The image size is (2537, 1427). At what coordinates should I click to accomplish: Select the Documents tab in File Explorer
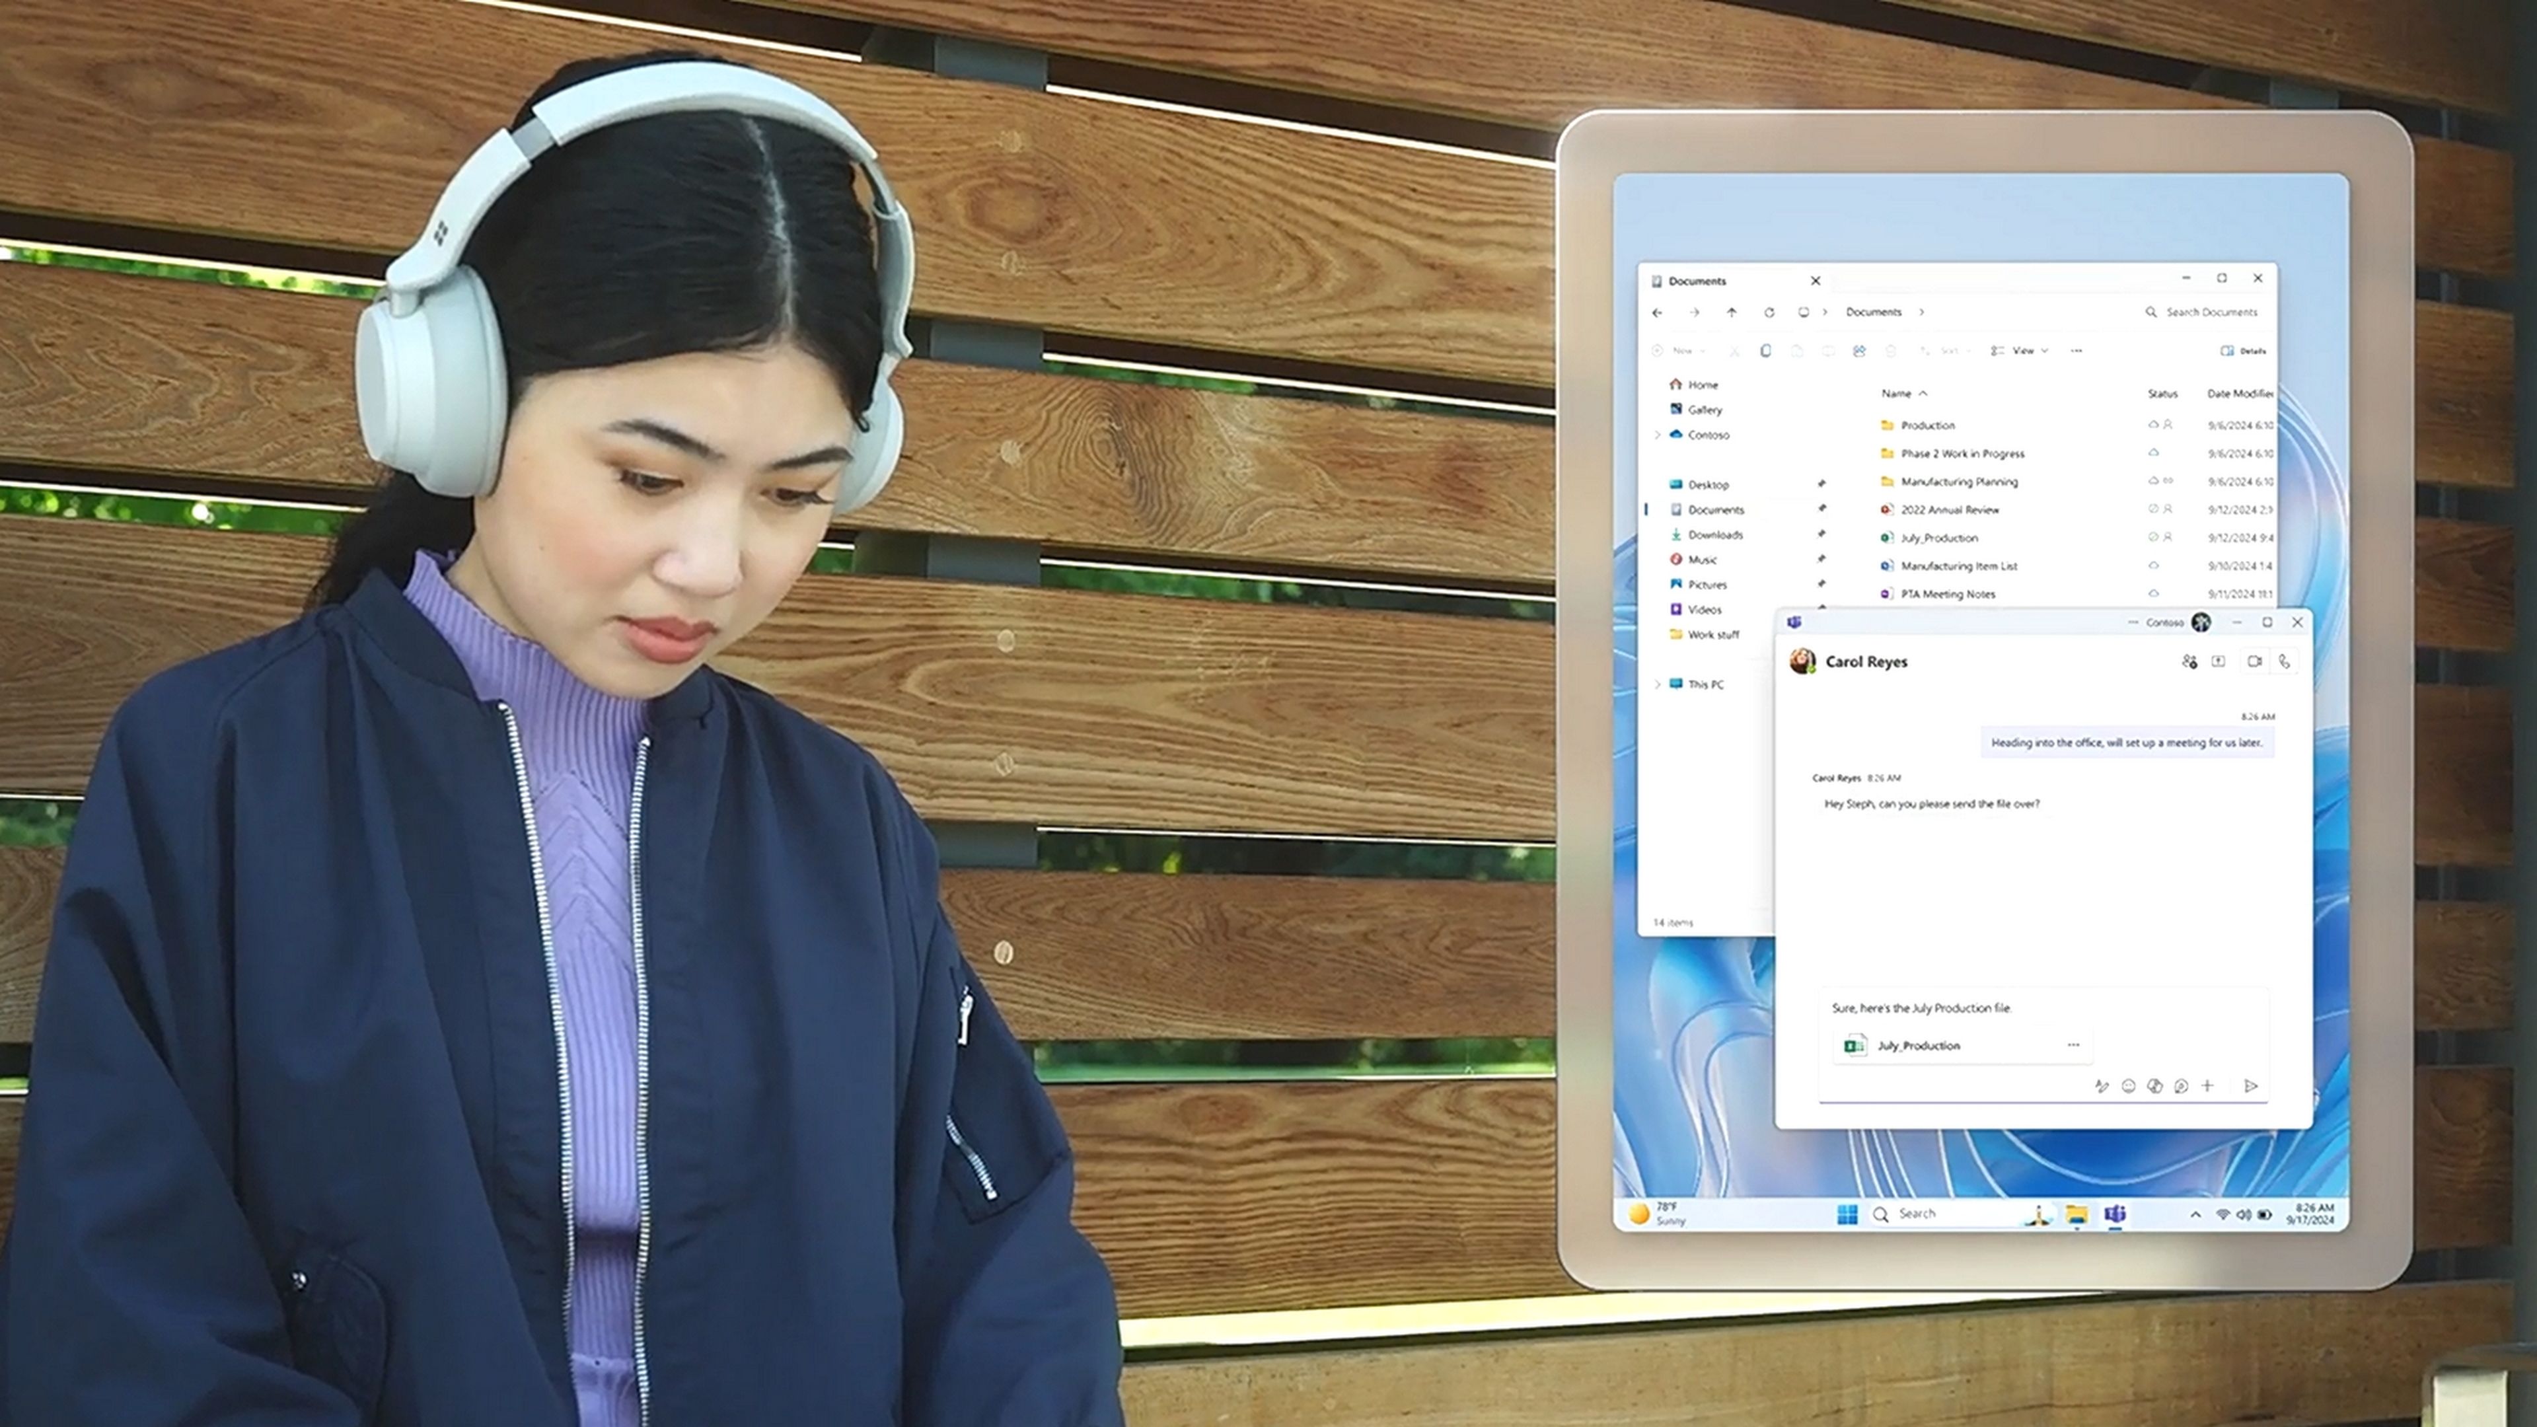1697,281
